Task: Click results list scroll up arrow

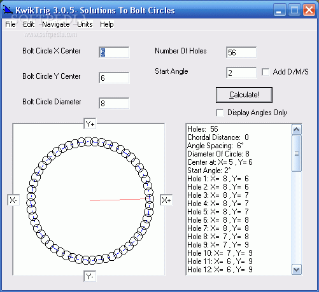Action: click(297, 129)
